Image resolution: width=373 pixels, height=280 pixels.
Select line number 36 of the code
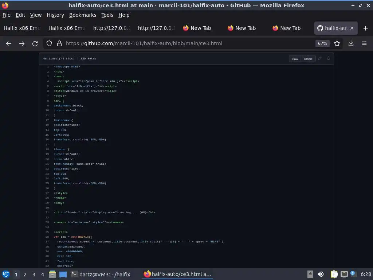(47, 237)
